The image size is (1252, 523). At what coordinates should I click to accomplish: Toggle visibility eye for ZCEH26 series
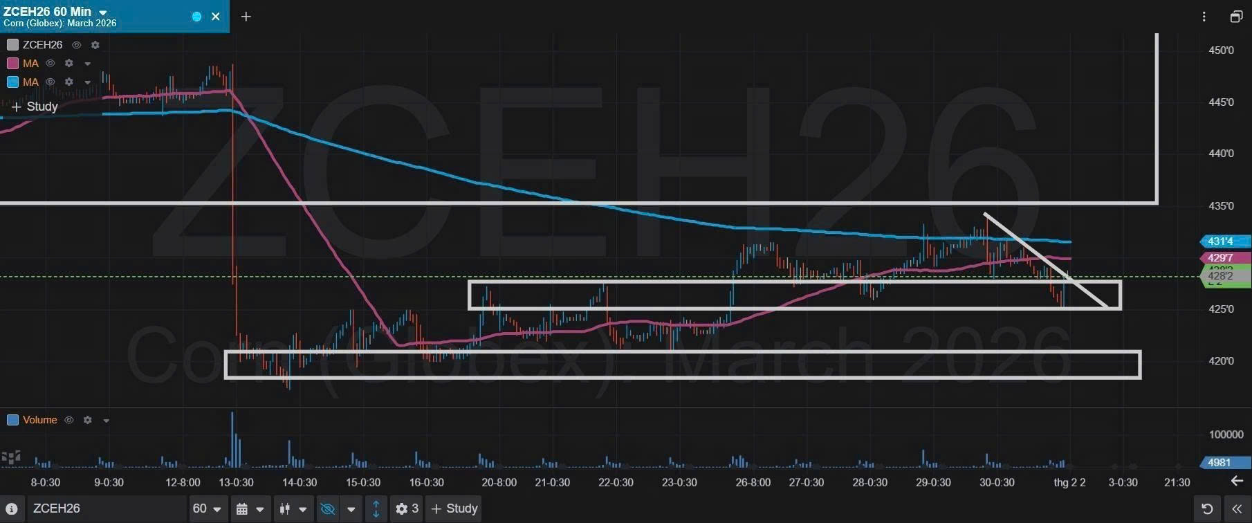77,45
